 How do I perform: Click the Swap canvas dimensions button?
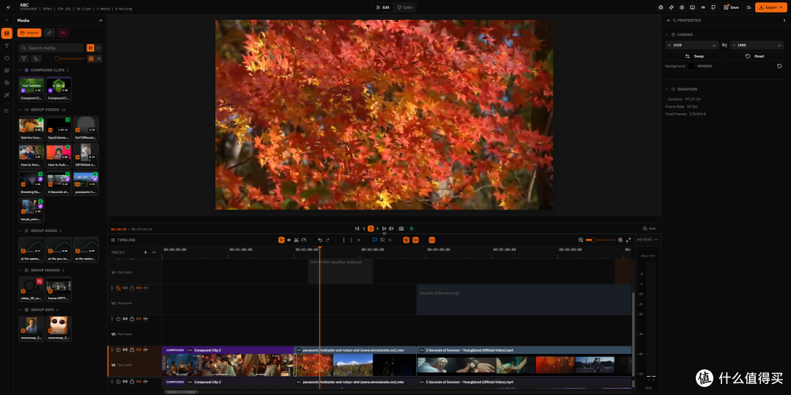coord(694,56)
